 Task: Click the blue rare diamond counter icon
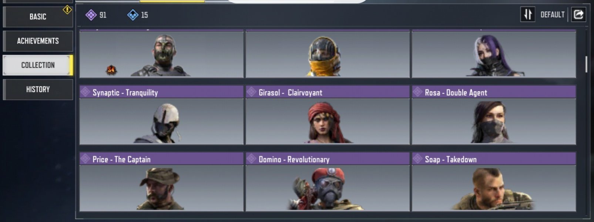[132, 15]
